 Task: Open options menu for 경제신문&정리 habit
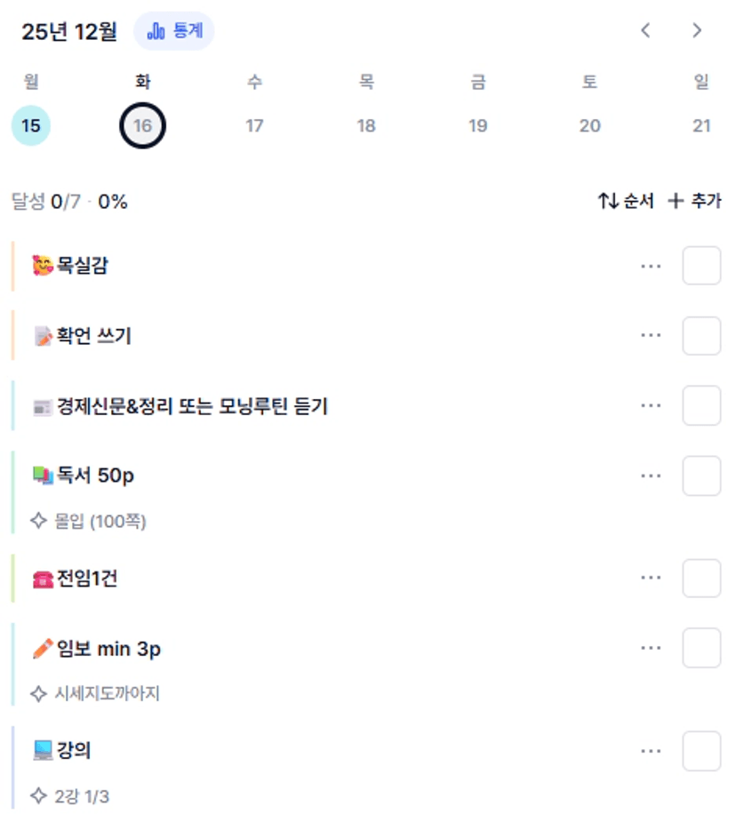(651, 405)
